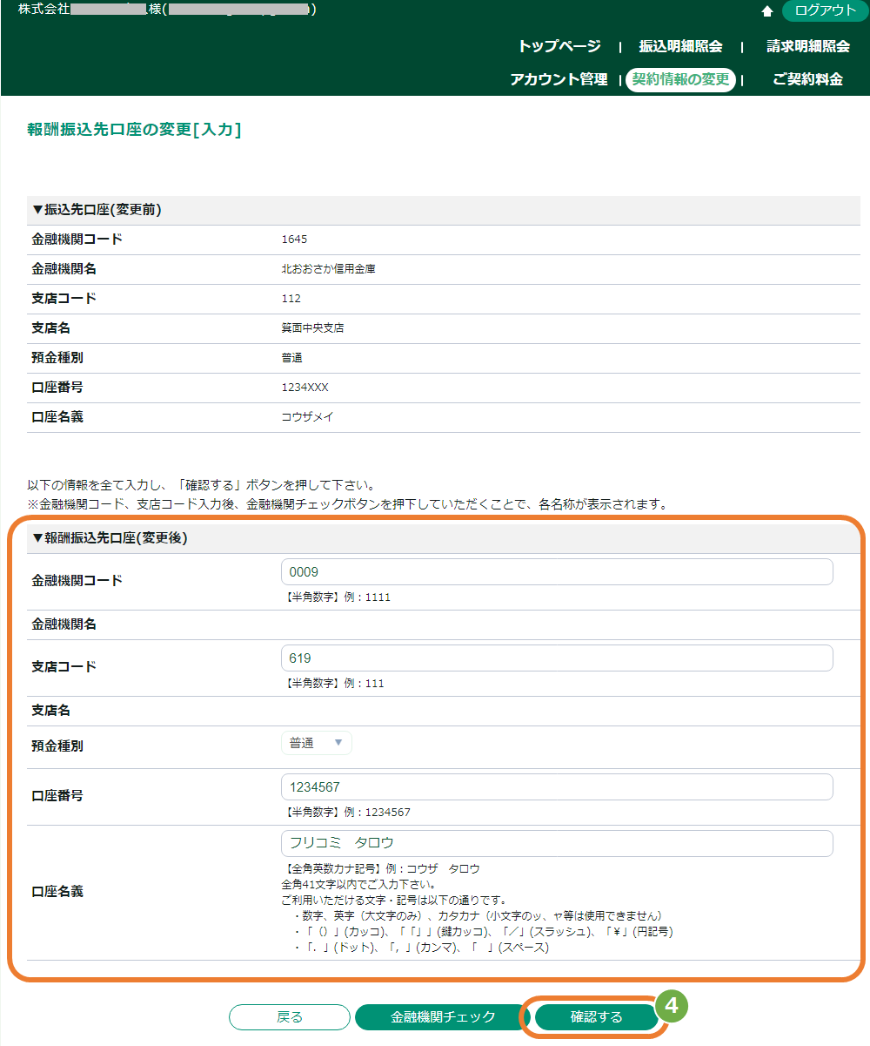The width and height of the screenshot is (870, 1046).
Task: Click the home icon beside the logout button
Action: 767,11
